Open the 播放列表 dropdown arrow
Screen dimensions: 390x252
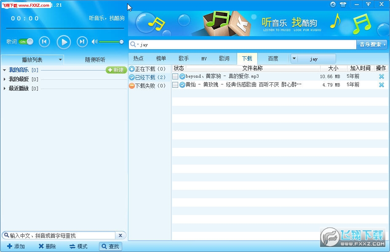[60, 60]
